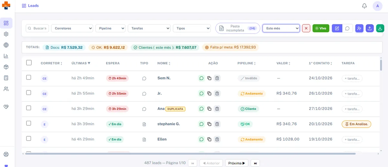Image resolution: width=388 pixels, height=167 pixels.
Task: Open the Corretores dropdown
Action: point(72,28)
